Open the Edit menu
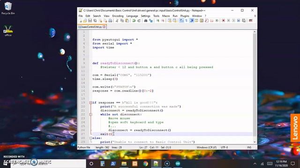300x168 pixels. click(88, 16)
